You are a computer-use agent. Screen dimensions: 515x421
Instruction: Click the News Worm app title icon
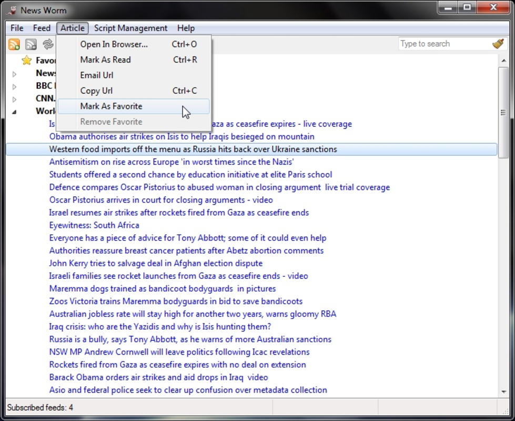[12, 11]
